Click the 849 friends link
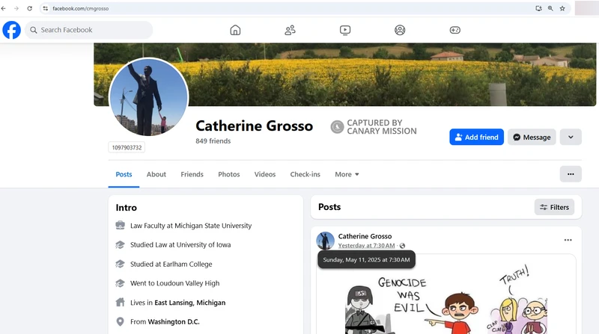The height and width of the screenshot is (334, 599). click(x=213, y=140)
